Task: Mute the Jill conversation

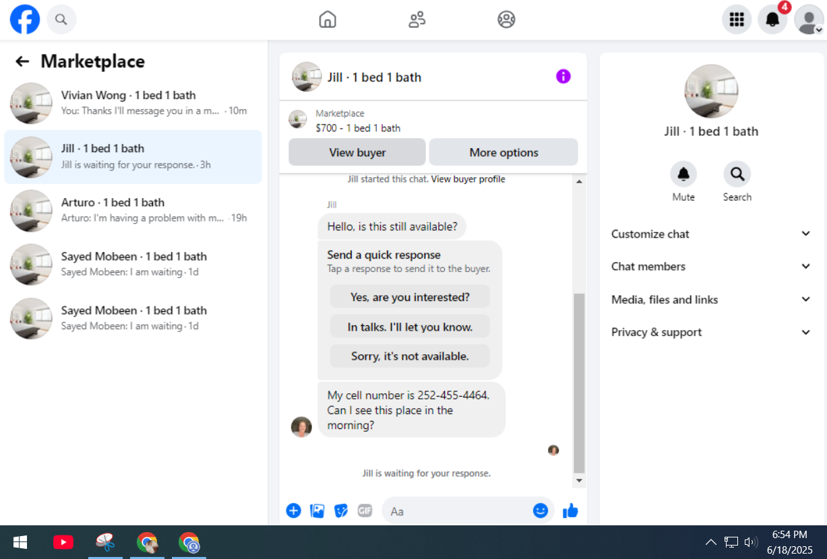Action: (683, 174)
